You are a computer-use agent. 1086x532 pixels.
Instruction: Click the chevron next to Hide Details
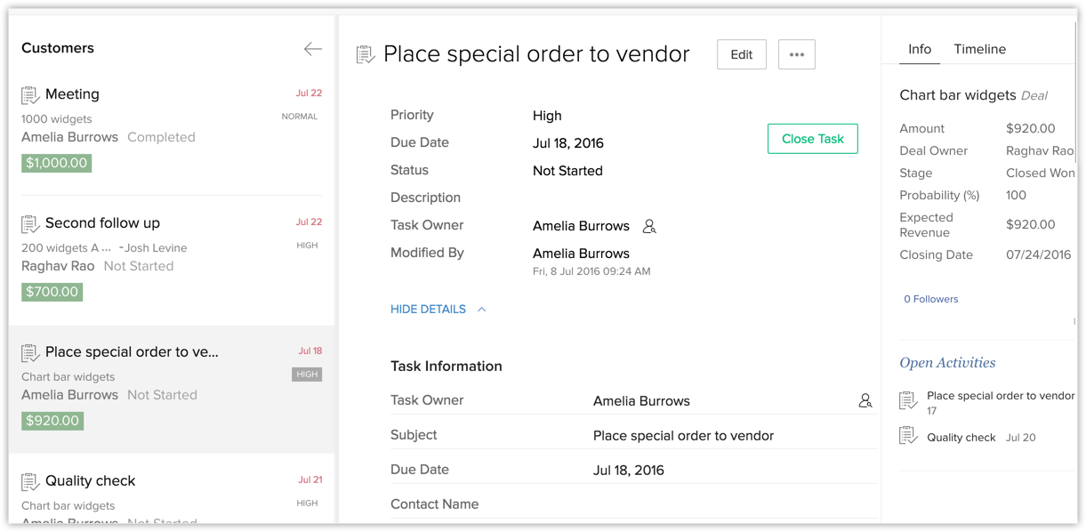click(482, 310)
